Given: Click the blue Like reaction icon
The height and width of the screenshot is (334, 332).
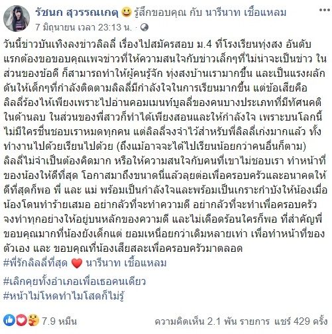Looking at the screenshot, I should click(9, 320).
